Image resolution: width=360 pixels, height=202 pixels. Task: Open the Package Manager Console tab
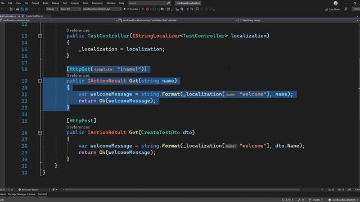pyautogui.click(x=21, y=194)
